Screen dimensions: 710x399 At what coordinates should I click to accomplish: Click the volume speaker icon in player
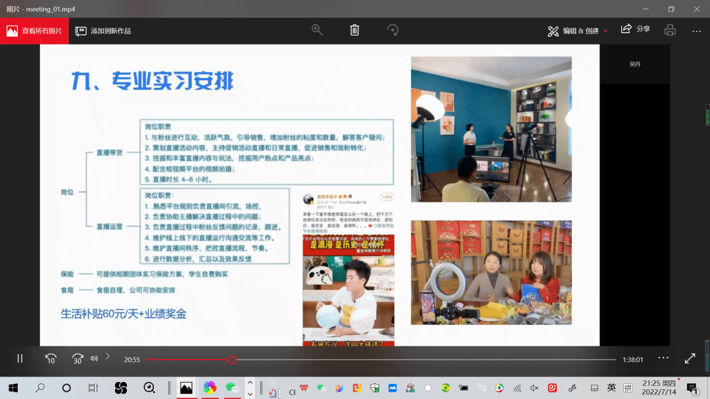pos(94,358)
